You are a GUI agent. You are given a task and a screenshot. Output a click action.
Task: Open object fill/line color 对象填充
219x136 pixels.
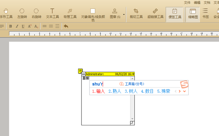coord(93,15)
